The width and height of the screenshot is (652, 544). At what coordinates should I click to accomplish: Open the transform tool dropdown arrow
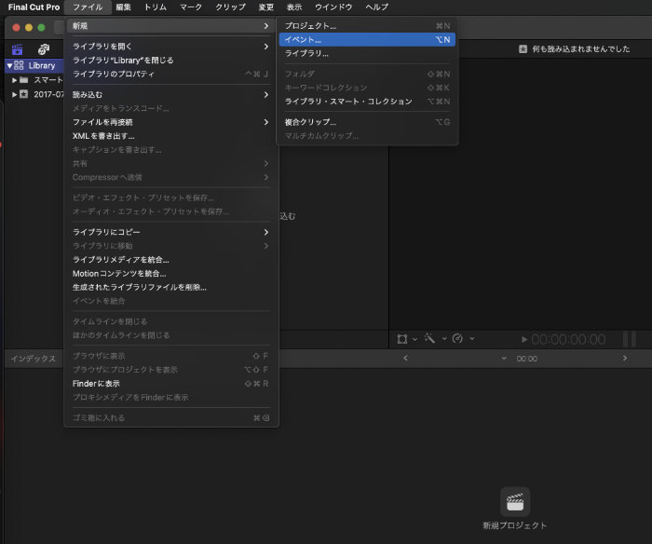(x=414, y=339)
